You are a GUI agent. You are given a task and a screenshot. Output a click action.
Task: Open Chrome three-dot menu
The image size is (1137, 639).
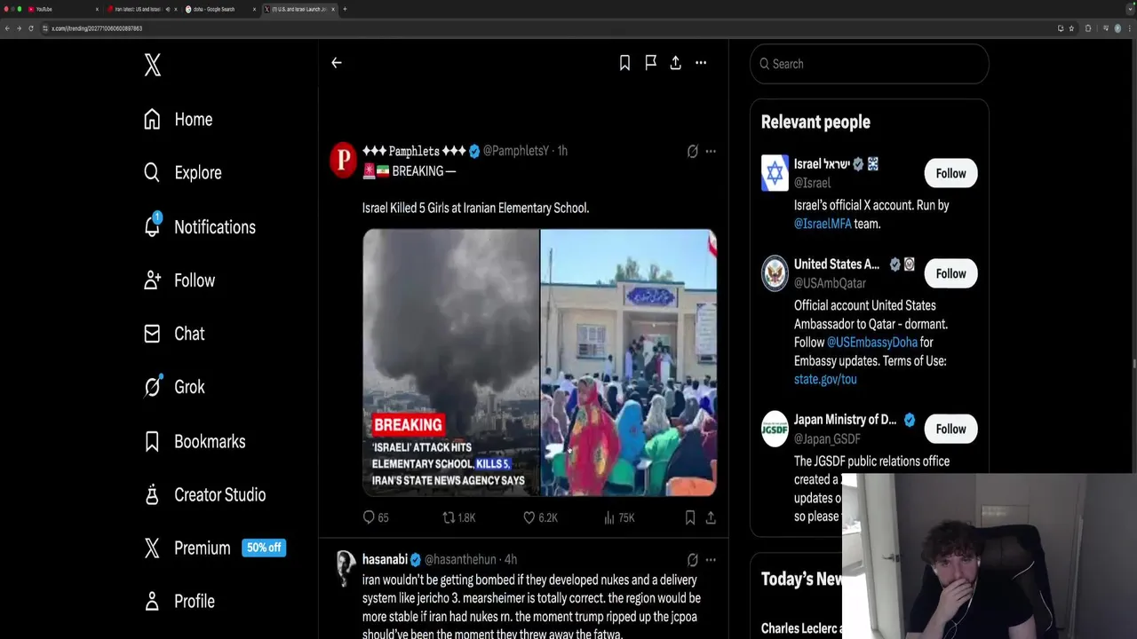pyautogui.click(x=1130, y=28)
